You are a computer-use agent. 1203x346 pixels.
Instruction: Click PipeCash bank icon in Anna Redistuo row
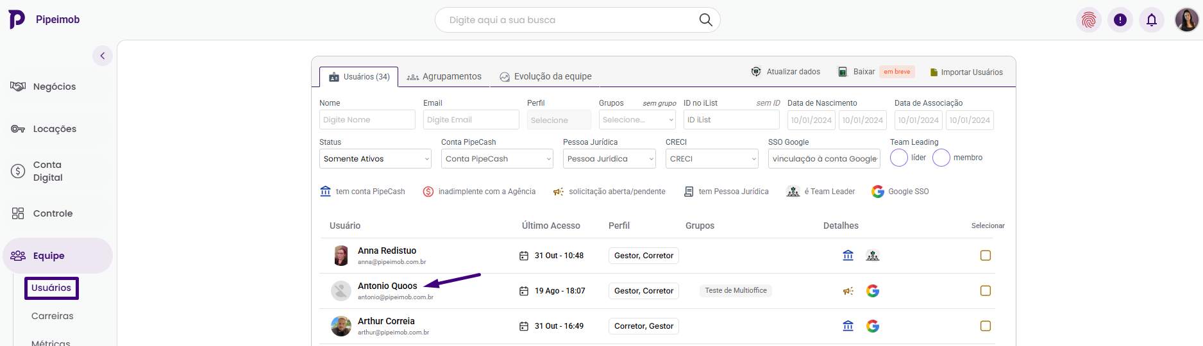[x=848, y=256]
